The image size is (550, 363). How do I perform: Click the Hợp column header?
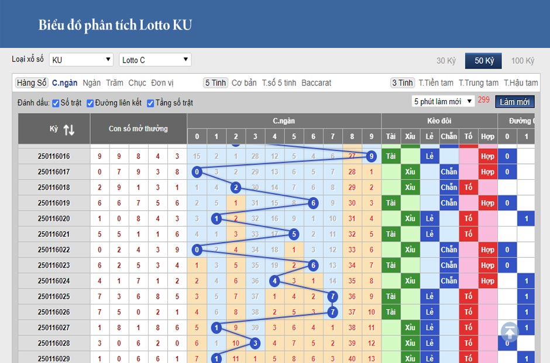(x=487, y=136)
